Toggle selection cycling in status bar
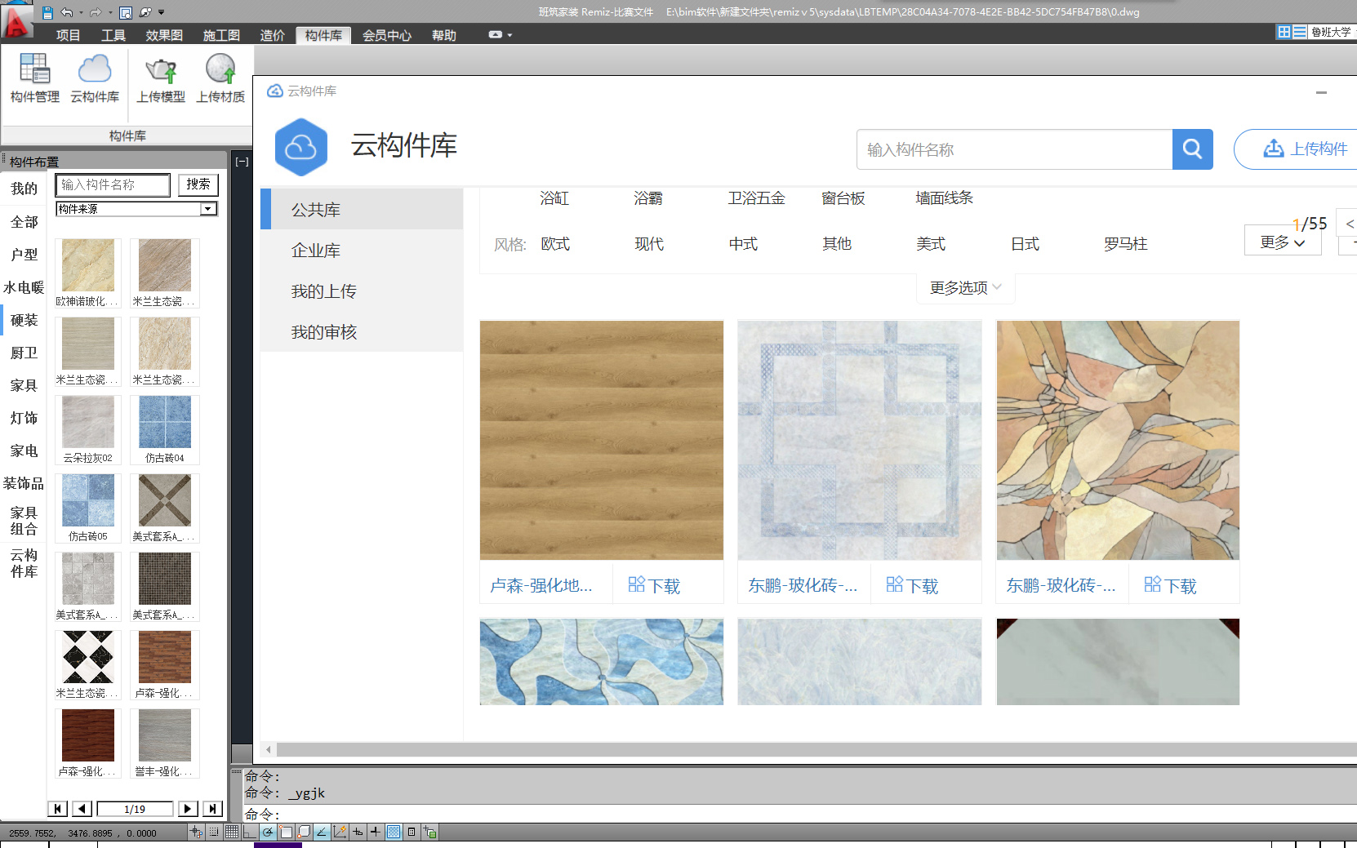This screenshot has height=848, width=1357. pyautogui.click(x=430, y=832)
